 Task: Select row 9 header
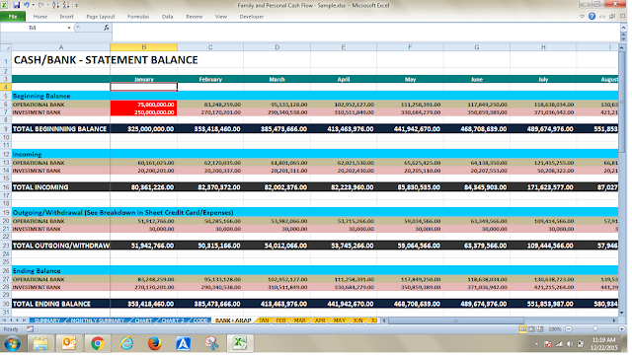tap(6, 129)
